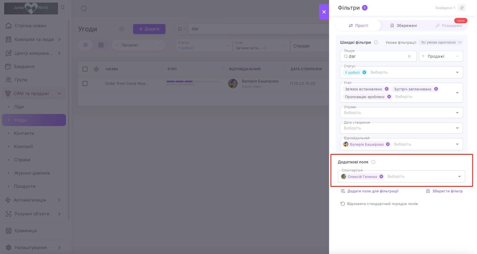This screenshot has width=477, height=254.
Task: Open Групи in sidebar
Action: [x=21, y=80]
